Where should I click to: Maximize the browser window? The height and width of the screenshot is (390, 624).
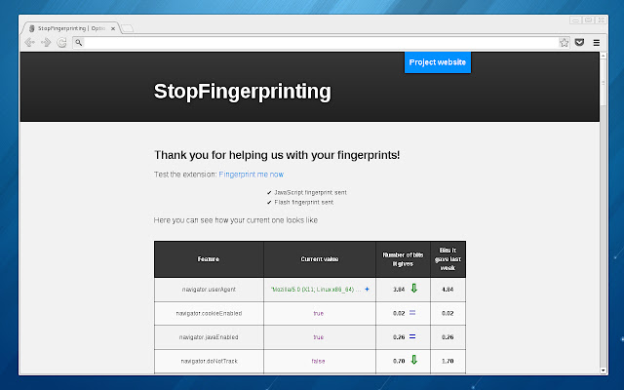[588, 19]
